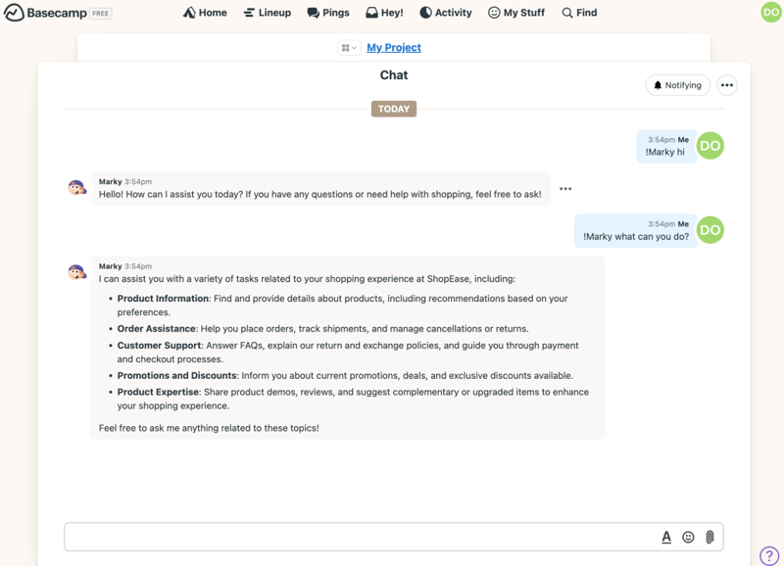The width and height of the screenshot is (784, 566).
Task: Click the Find search option
Action: point(579,13)
